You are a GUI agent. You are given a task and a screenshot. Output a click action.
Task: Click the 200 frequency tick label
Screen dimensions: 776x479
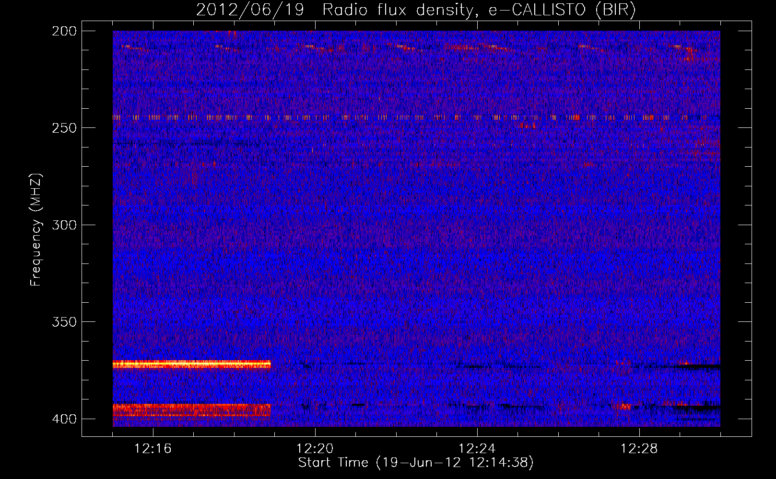tap(64, 31)
